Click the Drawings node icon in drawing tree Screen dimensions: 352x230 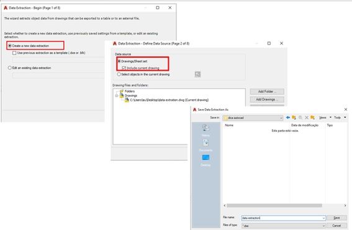122,95
